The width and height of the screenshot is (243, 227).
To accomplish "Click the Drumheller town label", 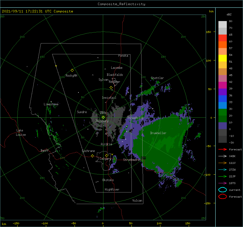I will pos(158,133).
